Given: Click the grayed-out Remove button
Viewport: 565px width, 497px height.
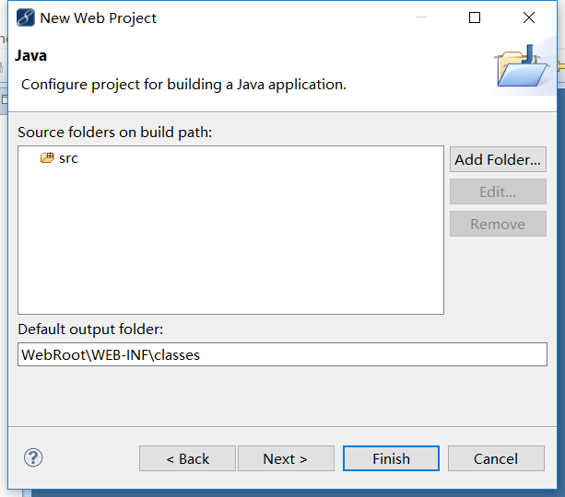Looking at the screenshot, I should 498,225.
